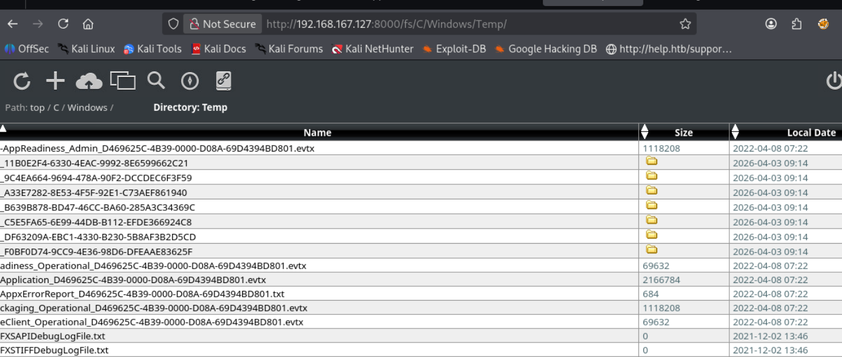The width and height of the screenshot is (842, 357).
Task: Go to top in the path breadcrumb
Action: coord(38,108)
